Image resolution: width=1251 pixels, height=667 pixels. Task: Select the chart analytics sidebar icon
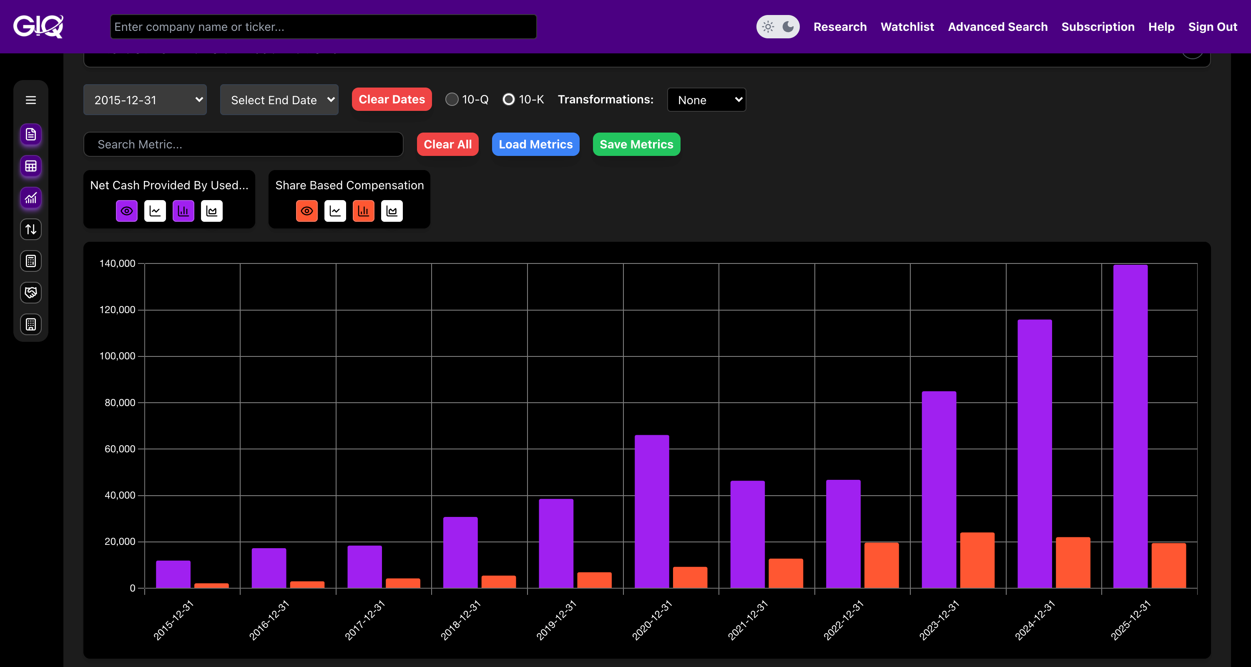point(30,198)
